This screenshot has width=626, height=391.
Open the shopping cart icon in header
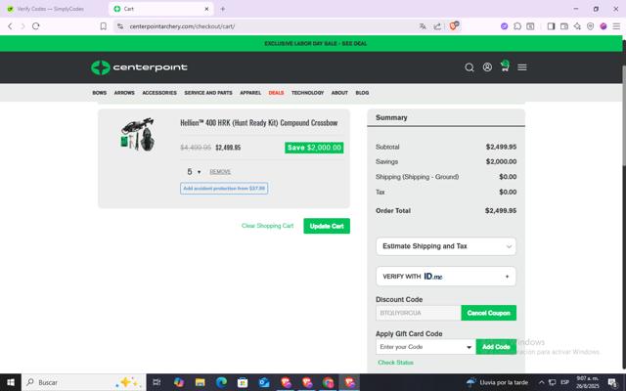(x=505, y=66)
